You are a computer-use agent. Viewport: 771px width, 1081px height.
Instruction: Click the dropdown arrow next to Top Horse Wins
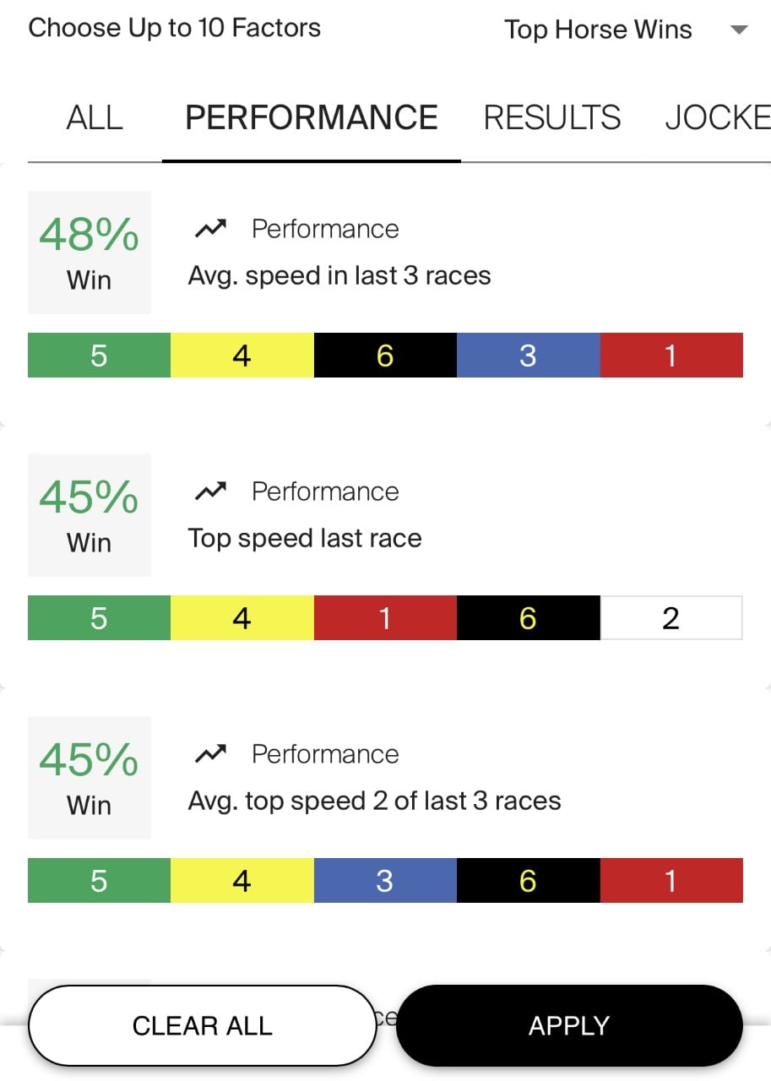(739, 30)
